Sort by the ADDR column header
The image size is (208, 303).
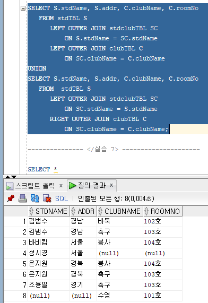tap(83, 211)
